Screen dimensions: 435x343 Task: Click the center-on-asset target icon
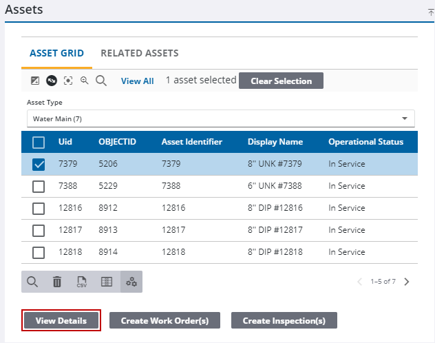point(67,81)
